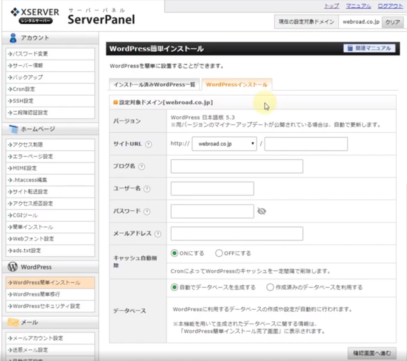Toggle password visibility eye icon
The width and height of the screenshot is (407, 361).
pyautogui.click(x=262, y=211)
